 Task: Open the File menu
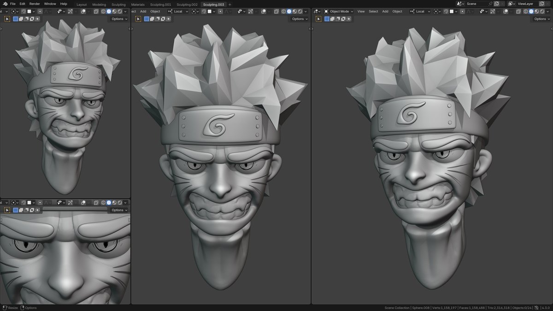click(13, 4)
